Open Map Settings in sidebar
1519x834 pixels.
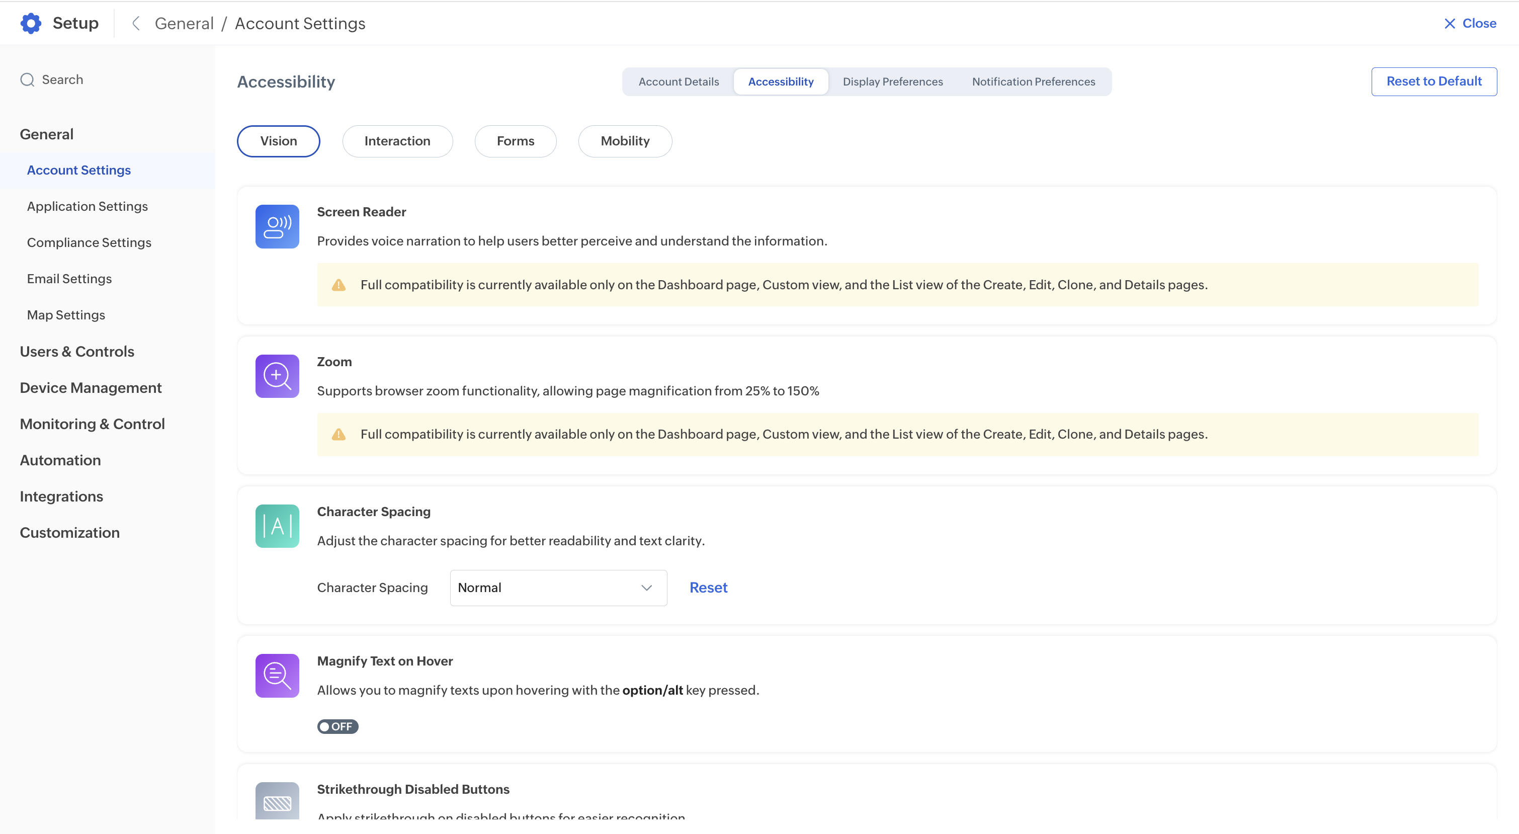(x=66, y=315)
